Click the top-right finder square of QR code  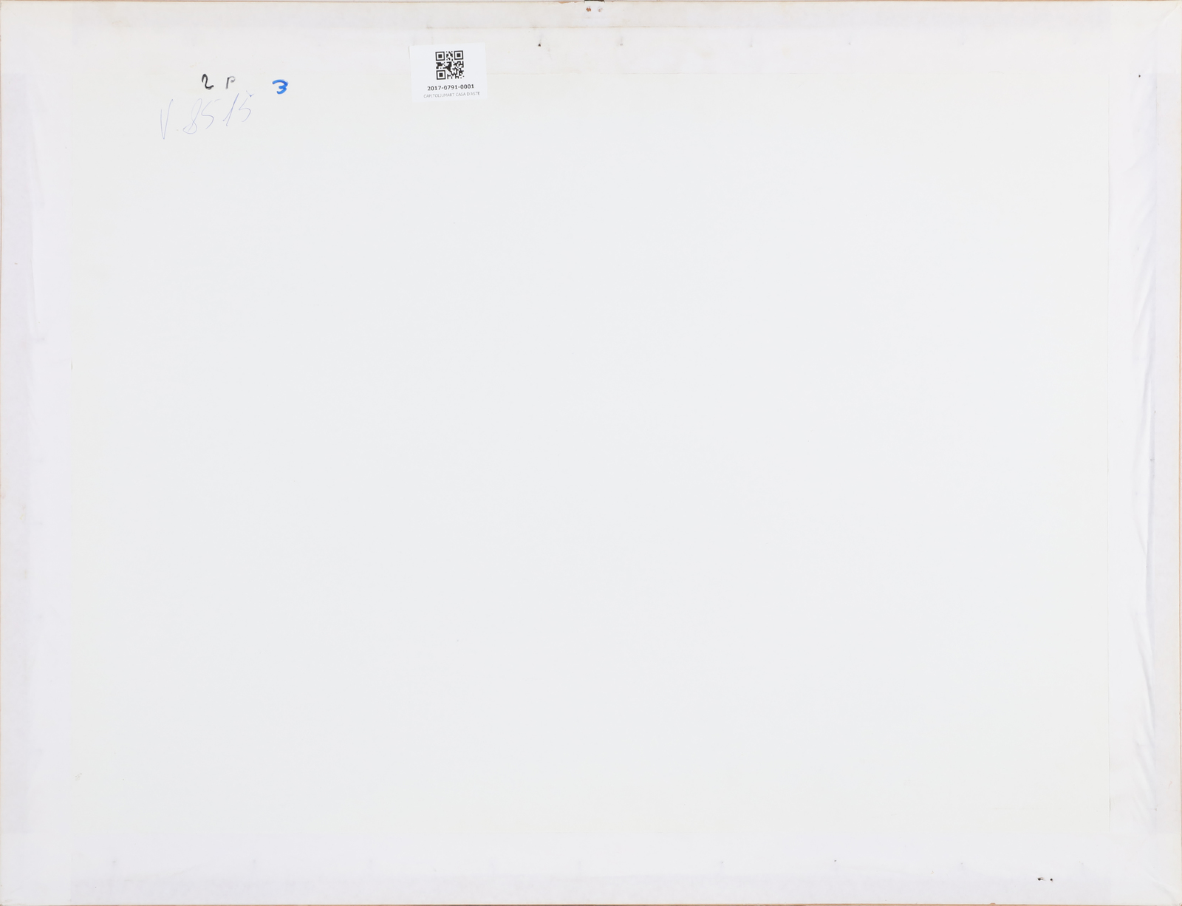[x=458, y=55]
